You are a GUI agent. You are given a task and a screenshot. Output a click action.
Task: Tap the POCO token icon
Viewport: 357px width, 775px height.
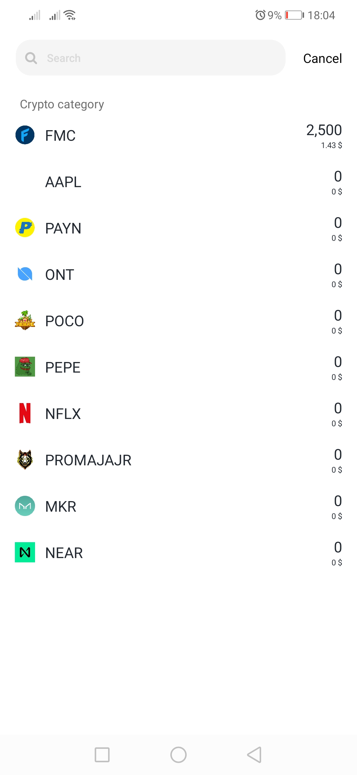click(25, 321)
